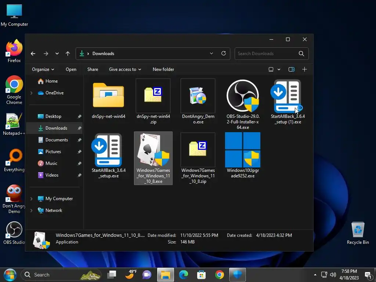Click Open in the command bar
Screen dimensions: 376x282
[x=71, y=69]
